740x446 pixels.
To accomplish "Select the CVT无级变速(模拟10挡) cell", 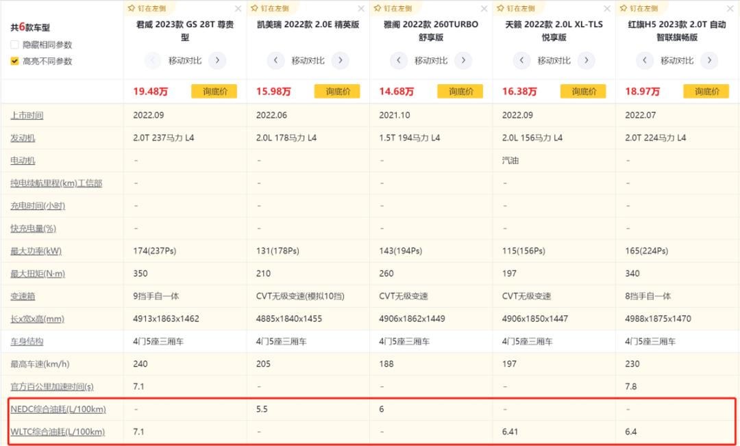I will pos(300,296).
